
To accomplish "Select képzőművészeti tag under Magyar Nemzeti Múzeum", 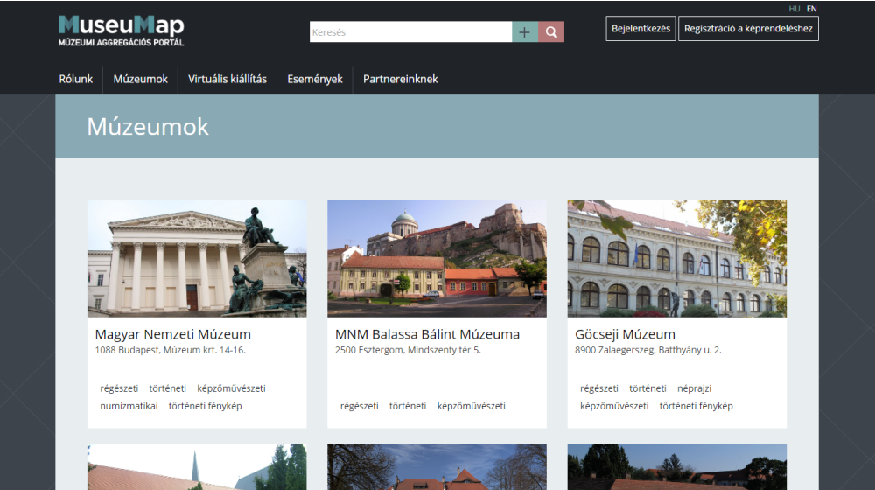I will (231, 388).
